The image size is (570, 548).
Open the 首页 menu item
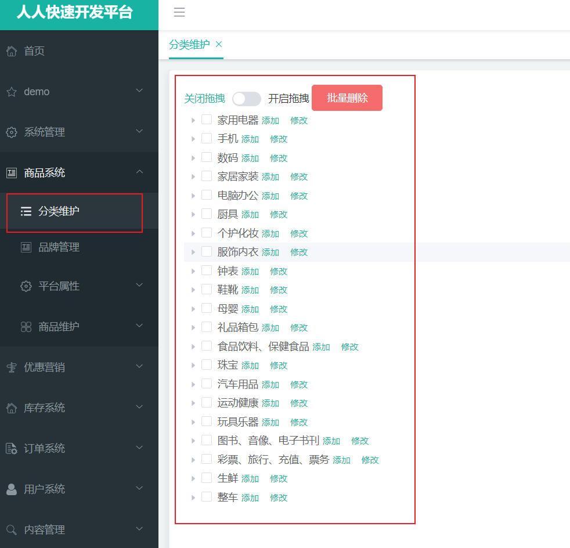pos(79,51)
